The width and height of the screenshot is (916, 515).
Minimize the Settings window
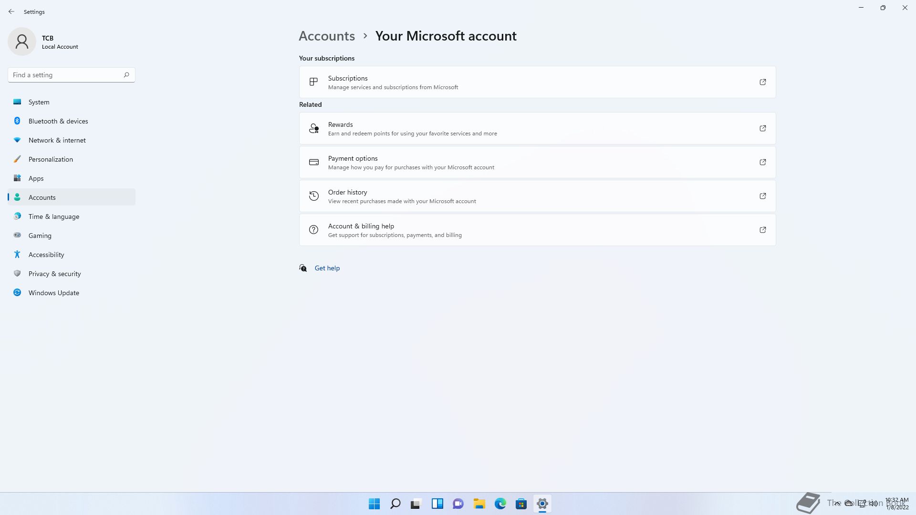click(x=861, y=8)
